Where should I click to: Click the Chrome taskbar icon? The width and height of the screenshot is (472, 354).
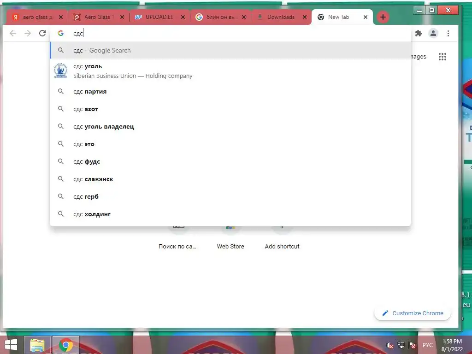pyautogui.click(x=66, y=345)
